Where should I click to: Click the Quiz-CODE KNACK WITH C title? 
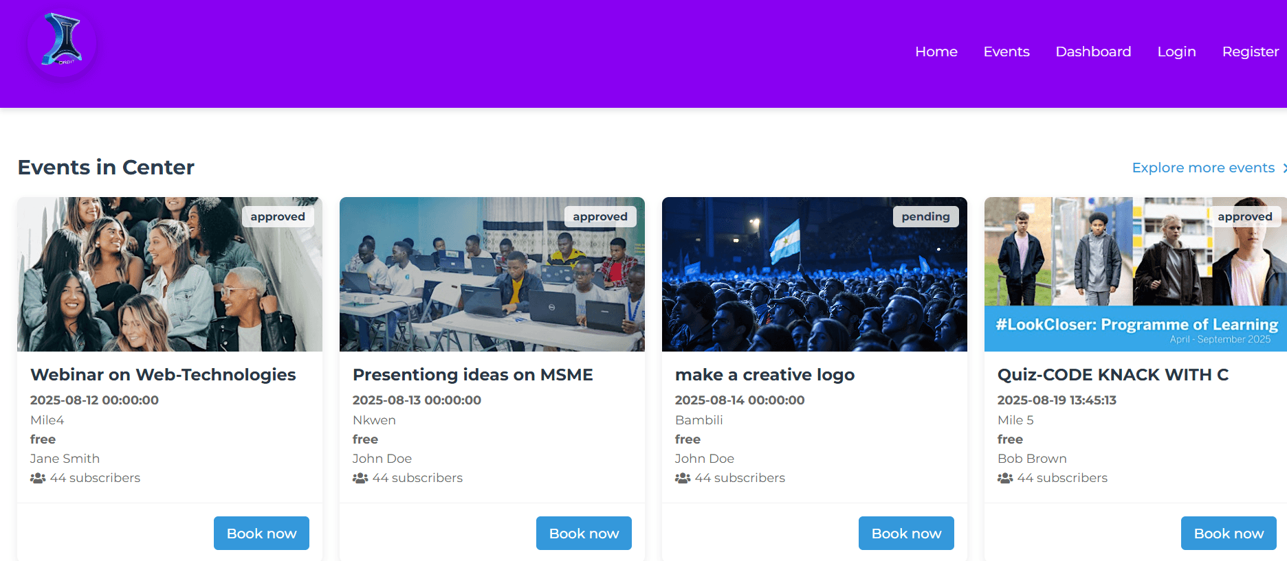click(1113, 374)
